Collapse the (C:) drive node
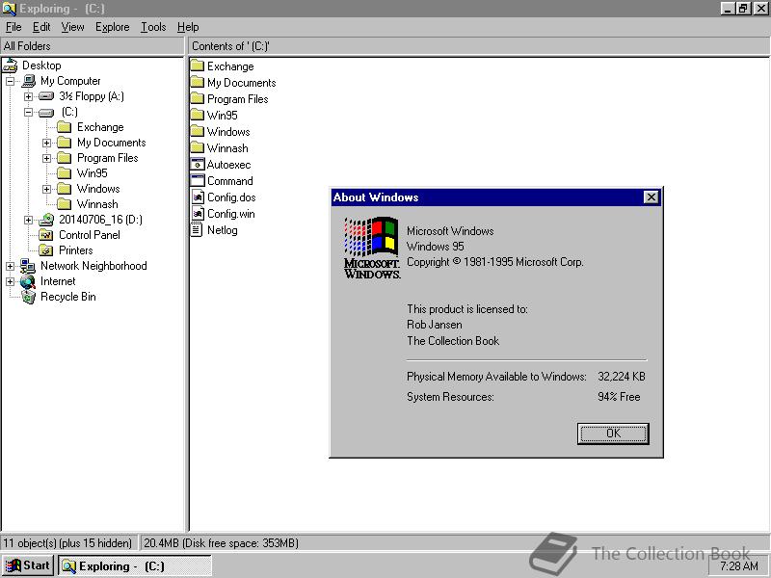The height and width of the screenshot is (578, 771). (29, 112)
